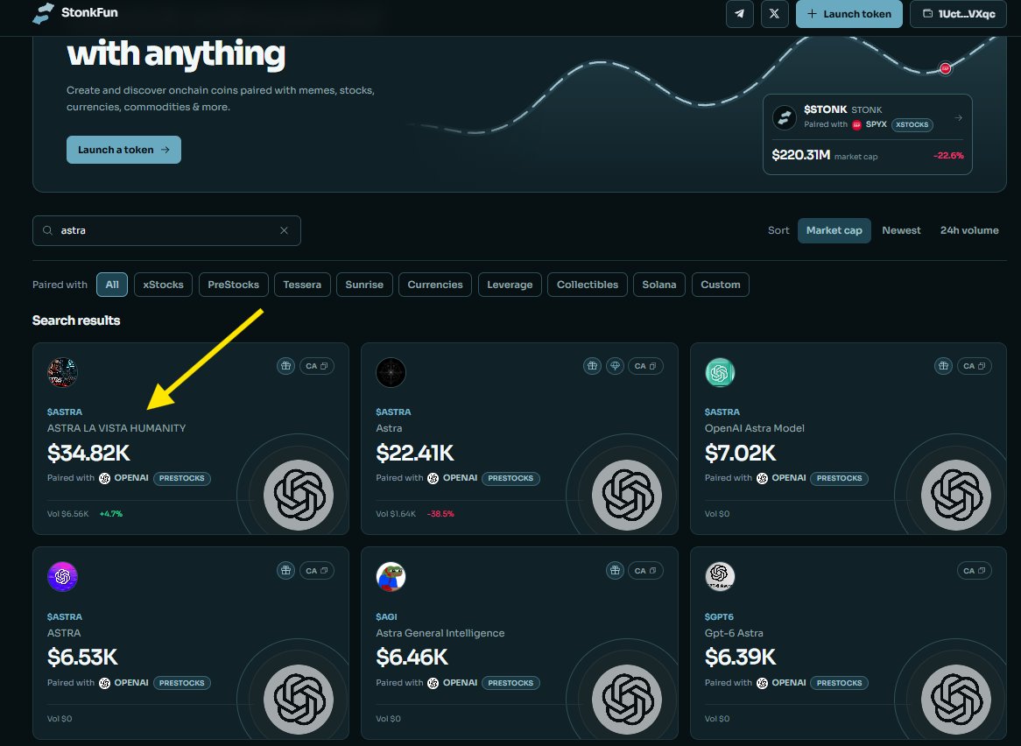The height and width of the screenshot is (746, 1021).
Task: Click gift icon on ASTRA LA VISTA HUMANITY card
Action: [285, 366]
